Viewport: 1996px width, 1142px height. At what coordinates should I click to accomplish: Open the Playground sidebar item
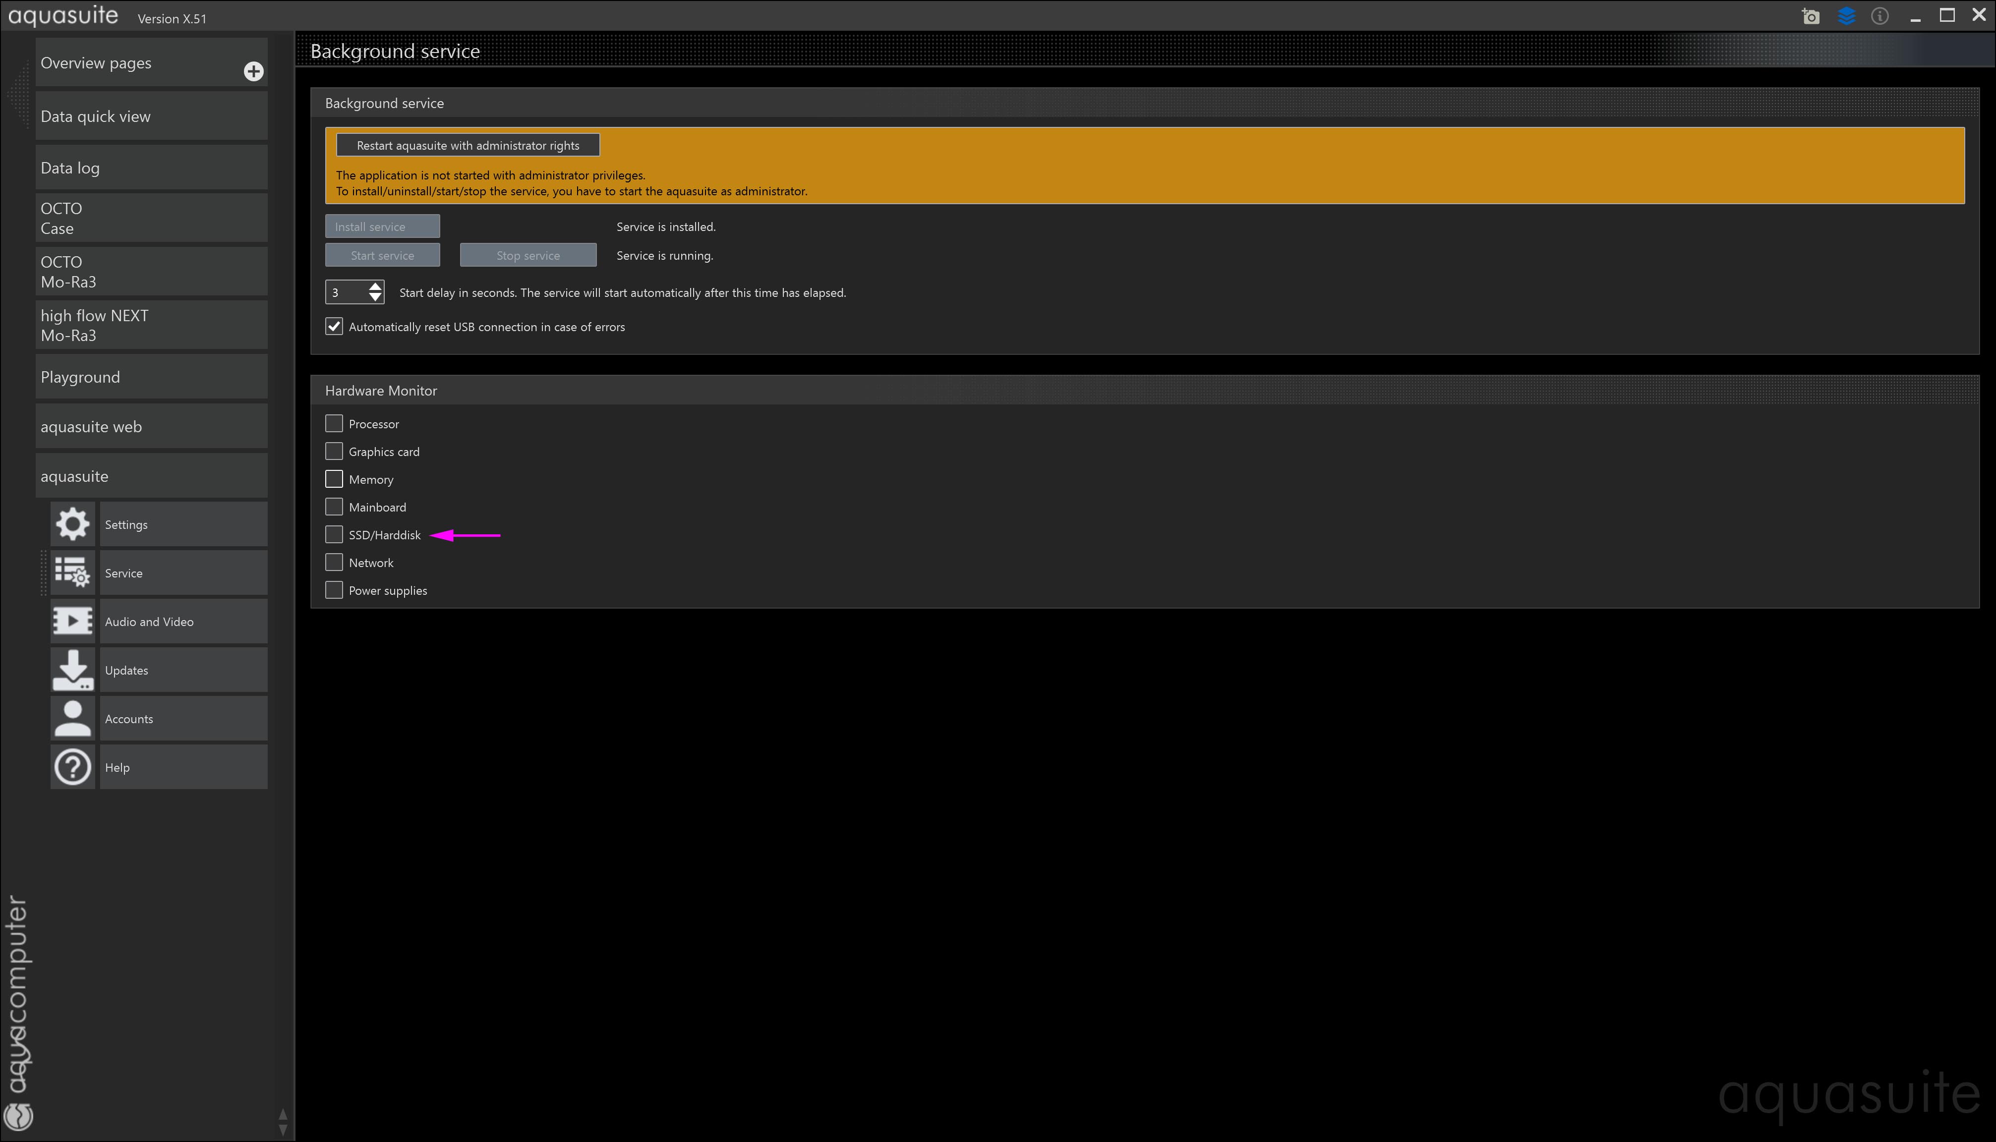[151, 377]
